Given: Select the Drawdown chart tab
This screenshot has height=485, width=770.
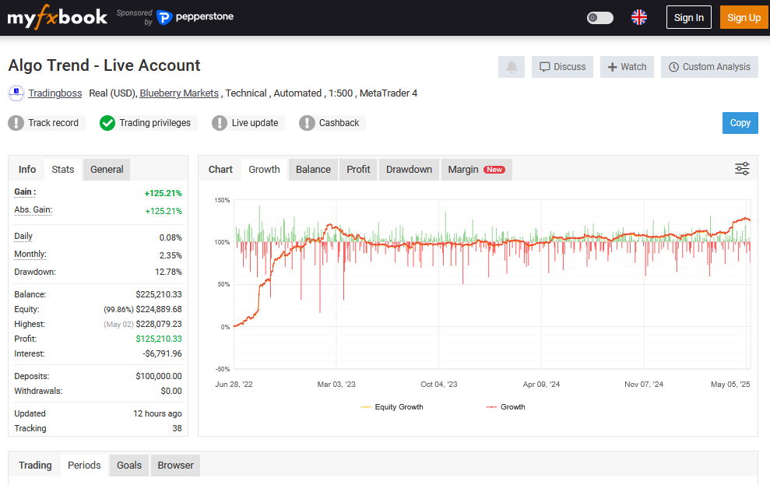Looking at the screenshot, I should [x=409, y=170].
